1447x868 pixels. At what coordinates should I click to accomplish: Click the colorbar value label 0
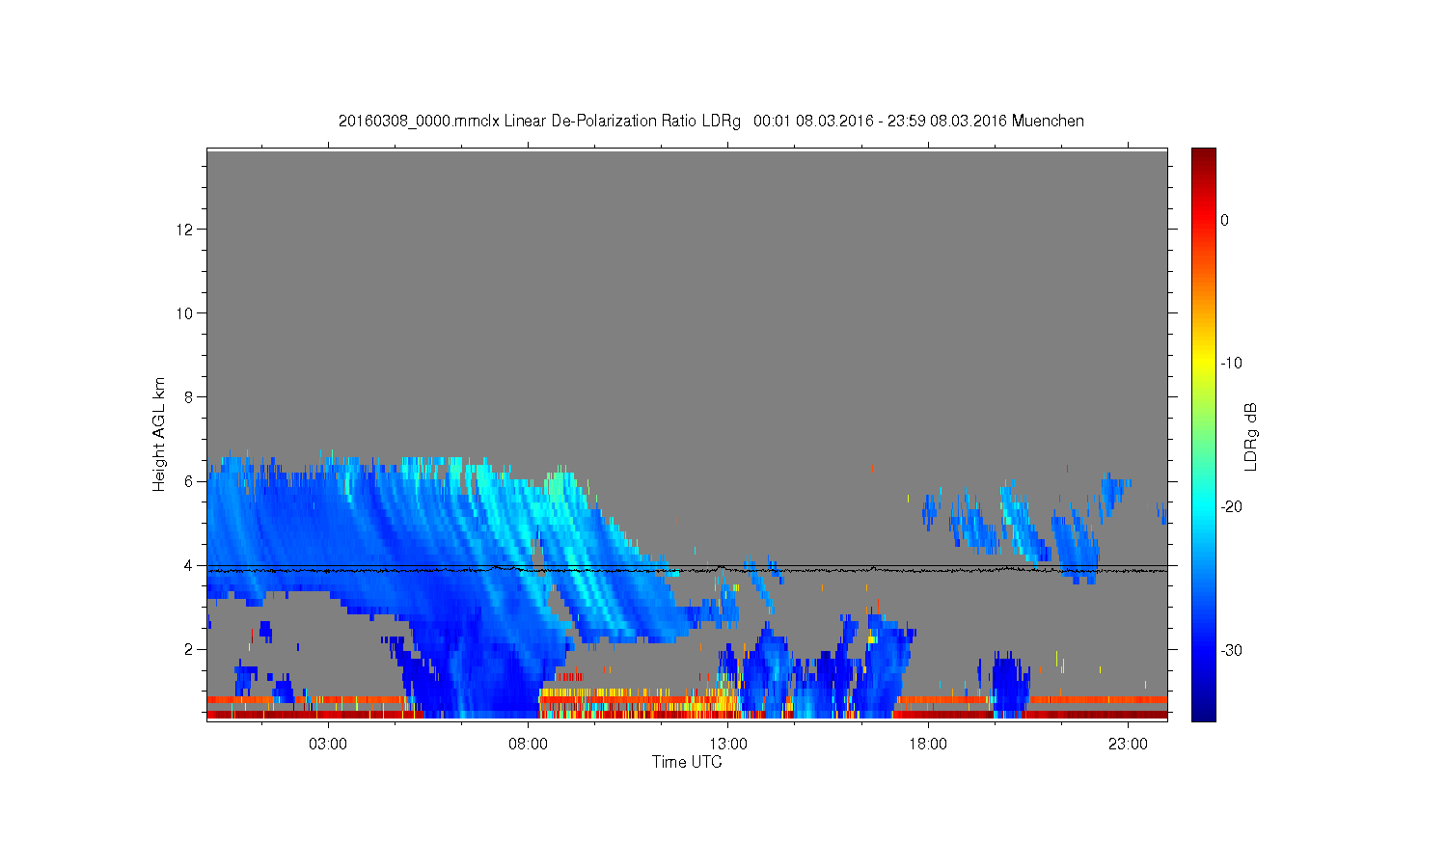point(1225,220)
